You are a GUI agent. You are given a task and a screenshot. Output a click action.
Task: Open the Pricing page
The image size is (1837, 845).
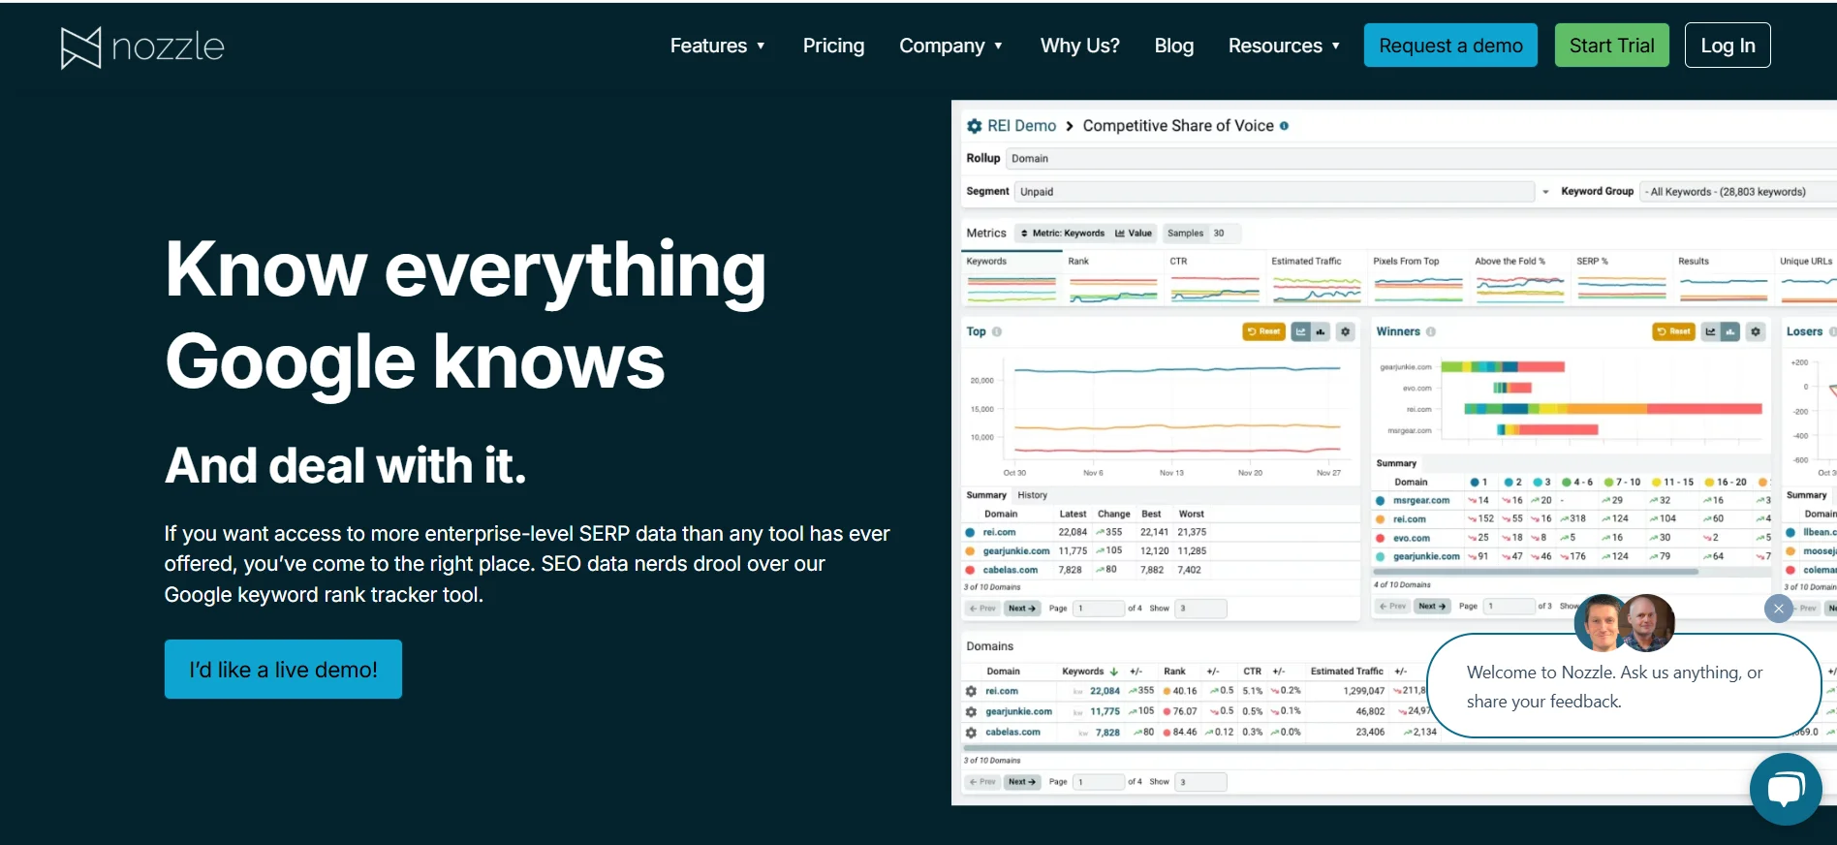click(x=833, y=46)
